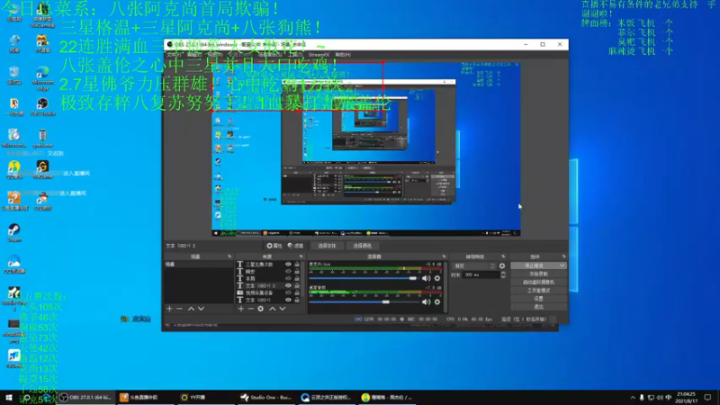Toggle lock on the selected GDI+ 2 source

click(297, 285)
